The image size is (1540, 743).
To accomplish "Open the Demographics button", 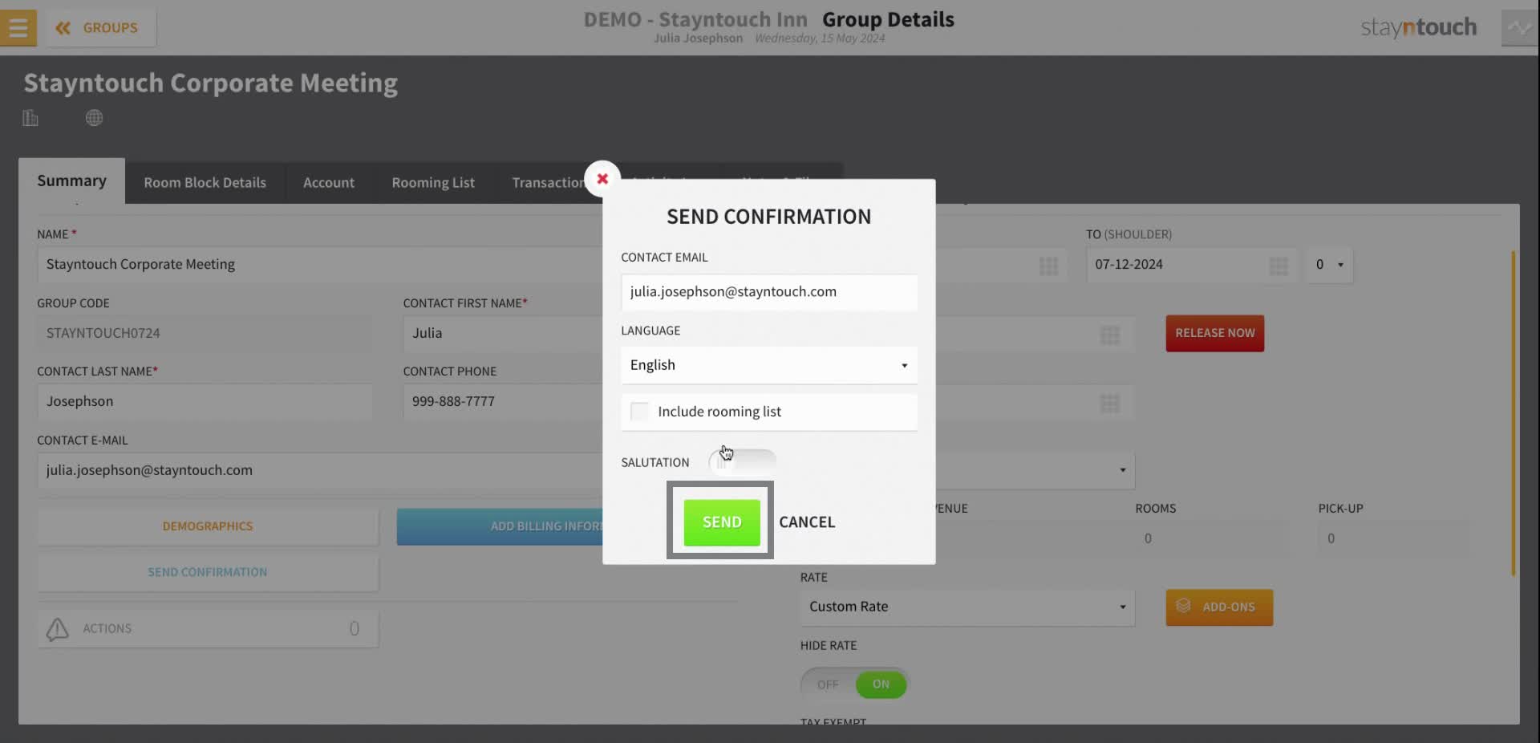I will pyautogui.click(x=208, y=526).
